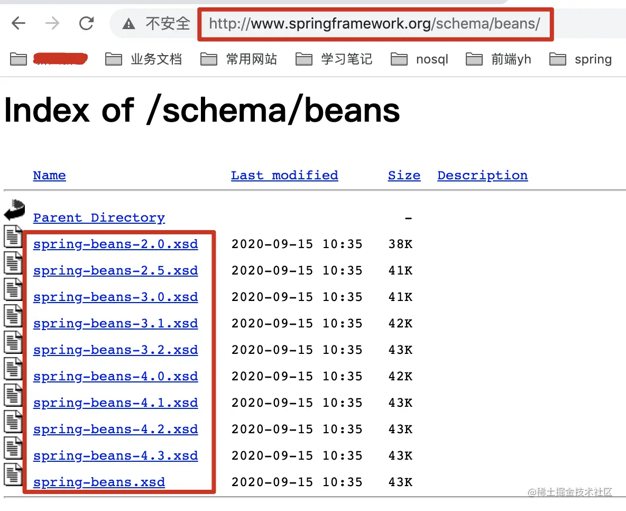Click file icon beside spring-beans.xsd
Screen dimensions: 626x511
click(x=13, y=474)
